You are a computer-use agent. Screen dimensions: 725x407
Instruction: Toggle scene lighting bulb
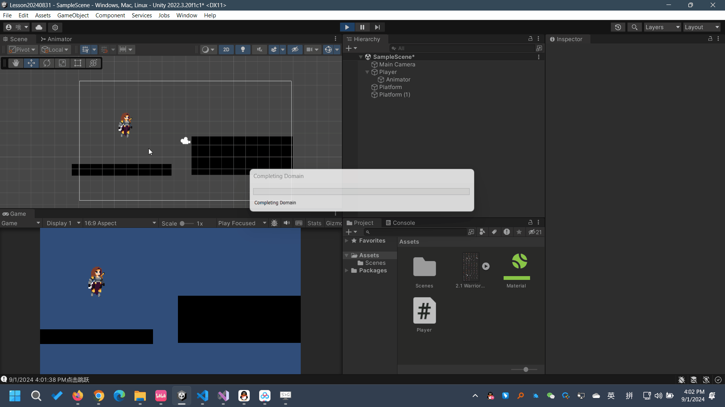243,49
